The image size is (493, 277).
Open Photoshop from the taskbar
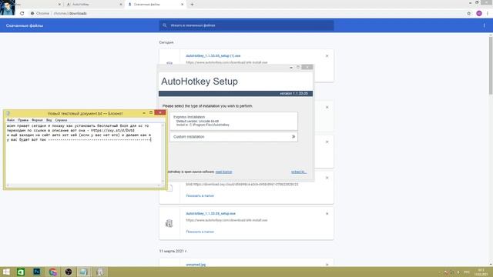(37, 272)
